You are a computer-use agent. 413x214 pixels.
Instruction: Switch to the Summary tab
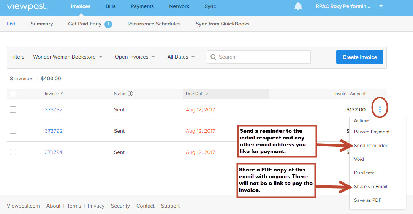click(42, 24)
